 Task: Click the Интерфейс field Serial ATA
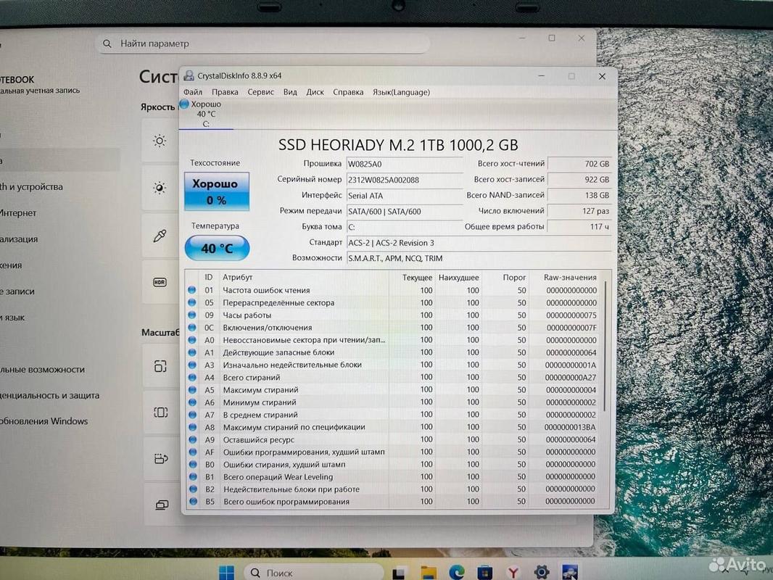[404, 196]
